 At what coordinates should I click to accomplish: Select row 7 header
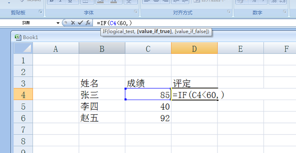(23, 129)
